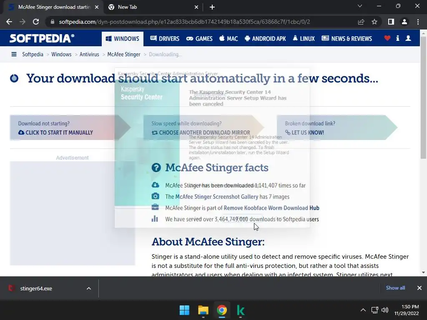427x320 pixels.
Task: Show hidden system tray icons
Action: tap(363, 310)
